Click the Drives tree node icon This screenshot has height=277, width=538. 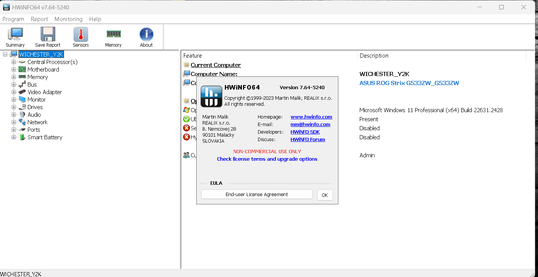coord(22,107)
